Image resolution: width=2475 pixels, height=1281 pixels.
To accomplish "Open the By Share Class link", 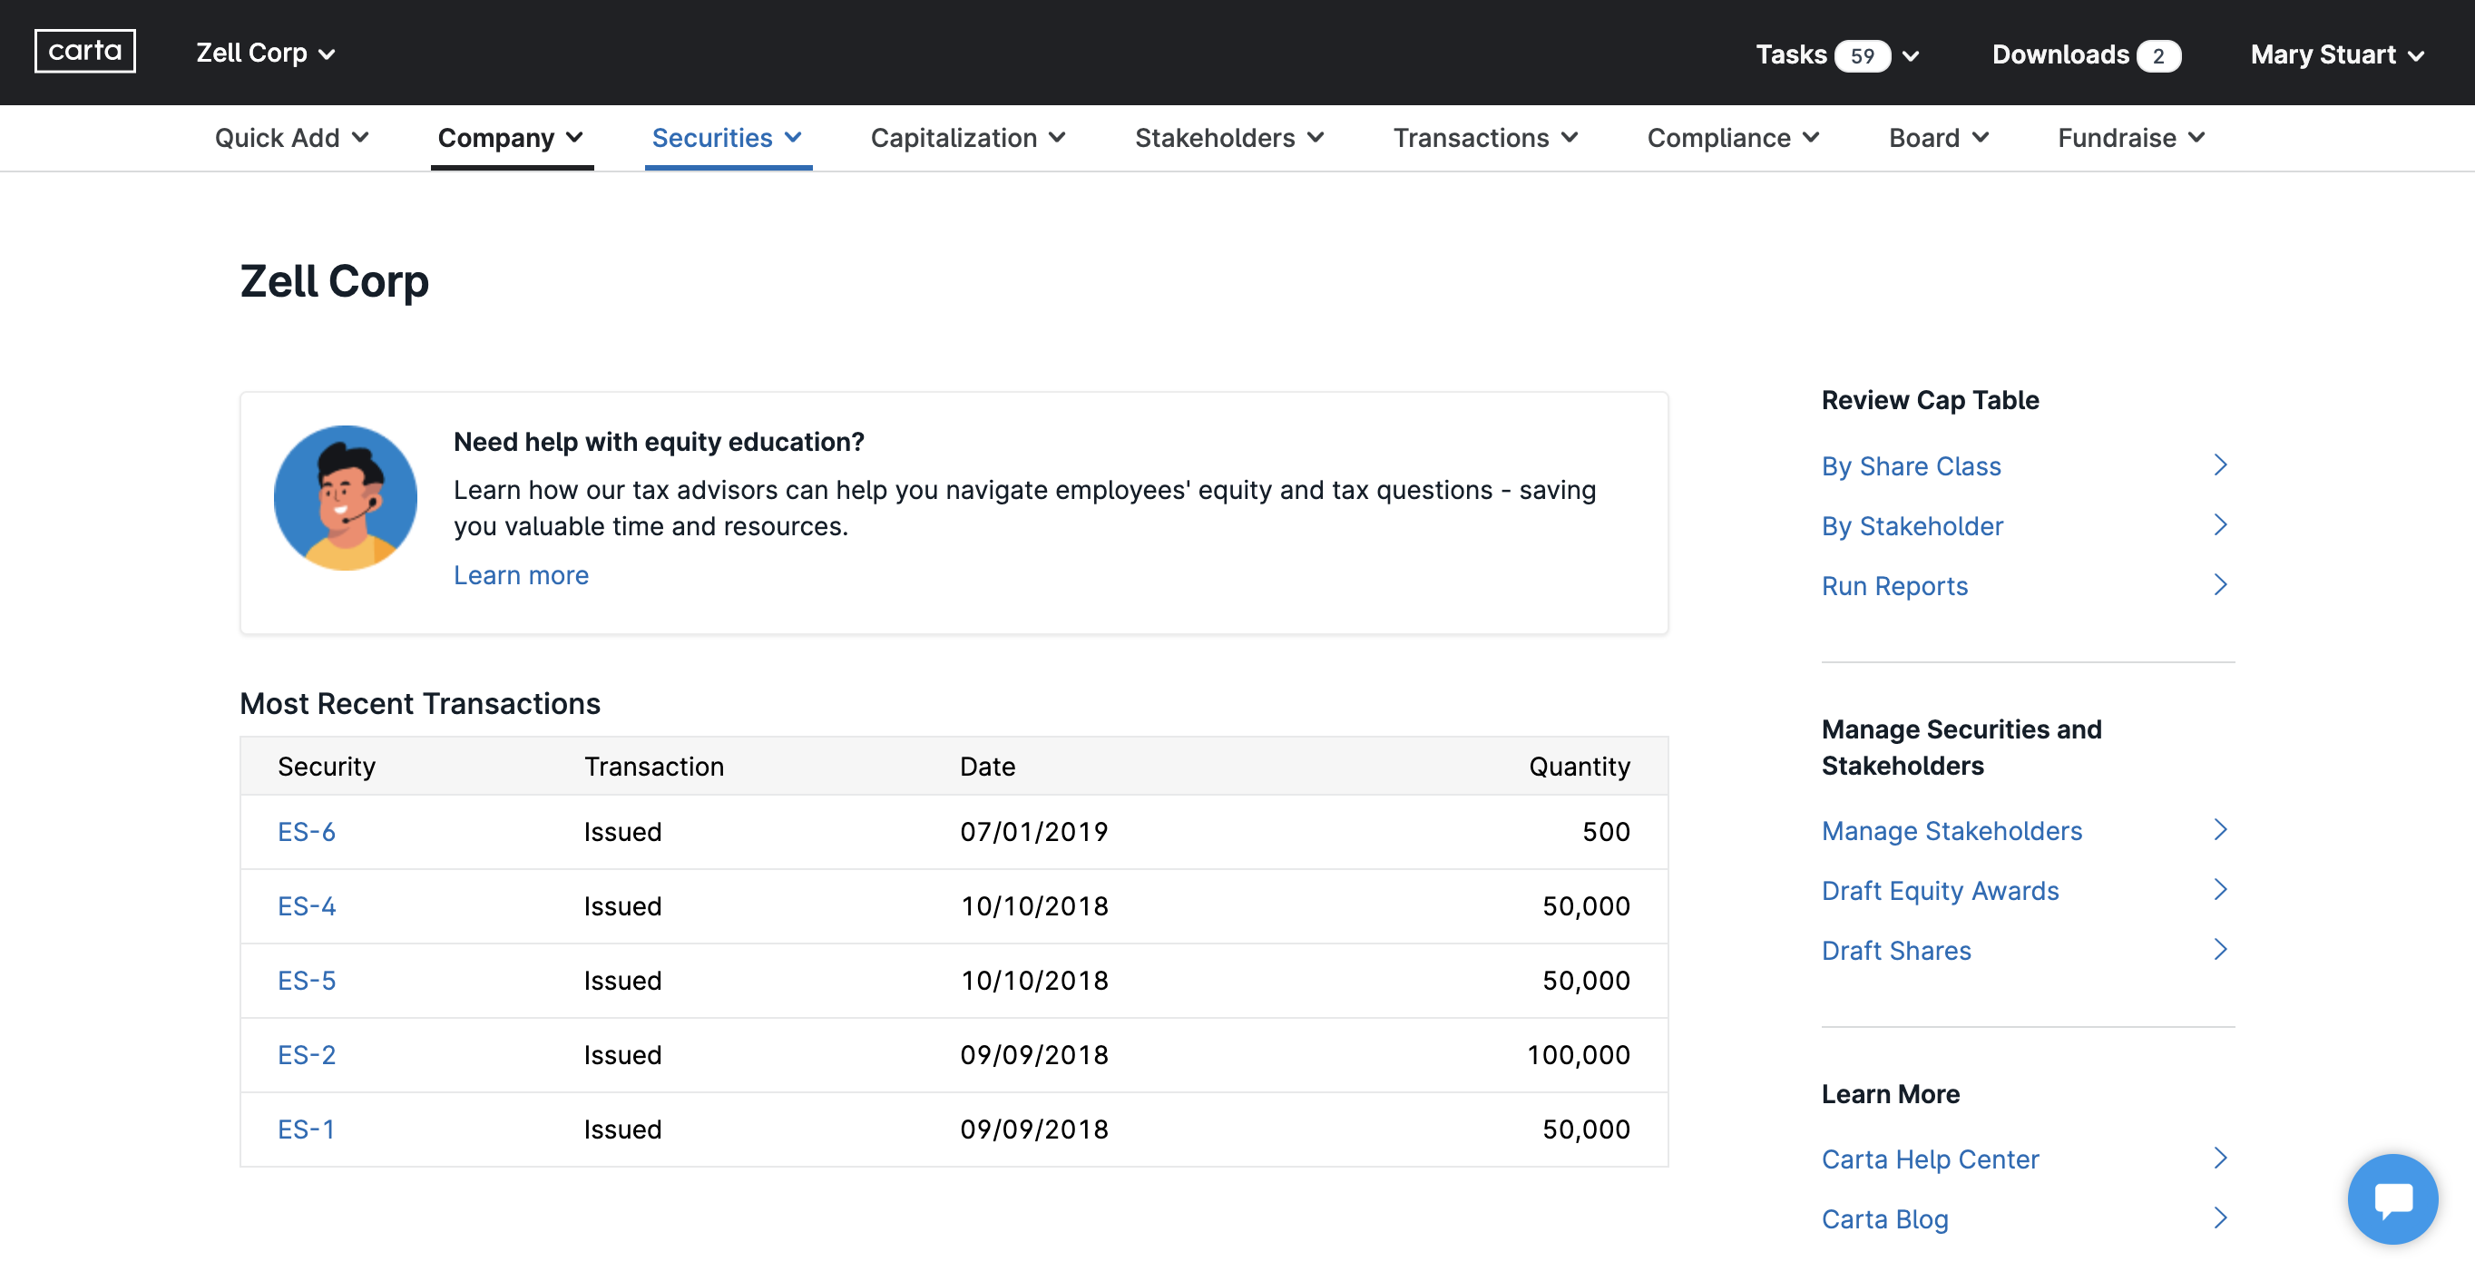I will tap(1910, 466).
